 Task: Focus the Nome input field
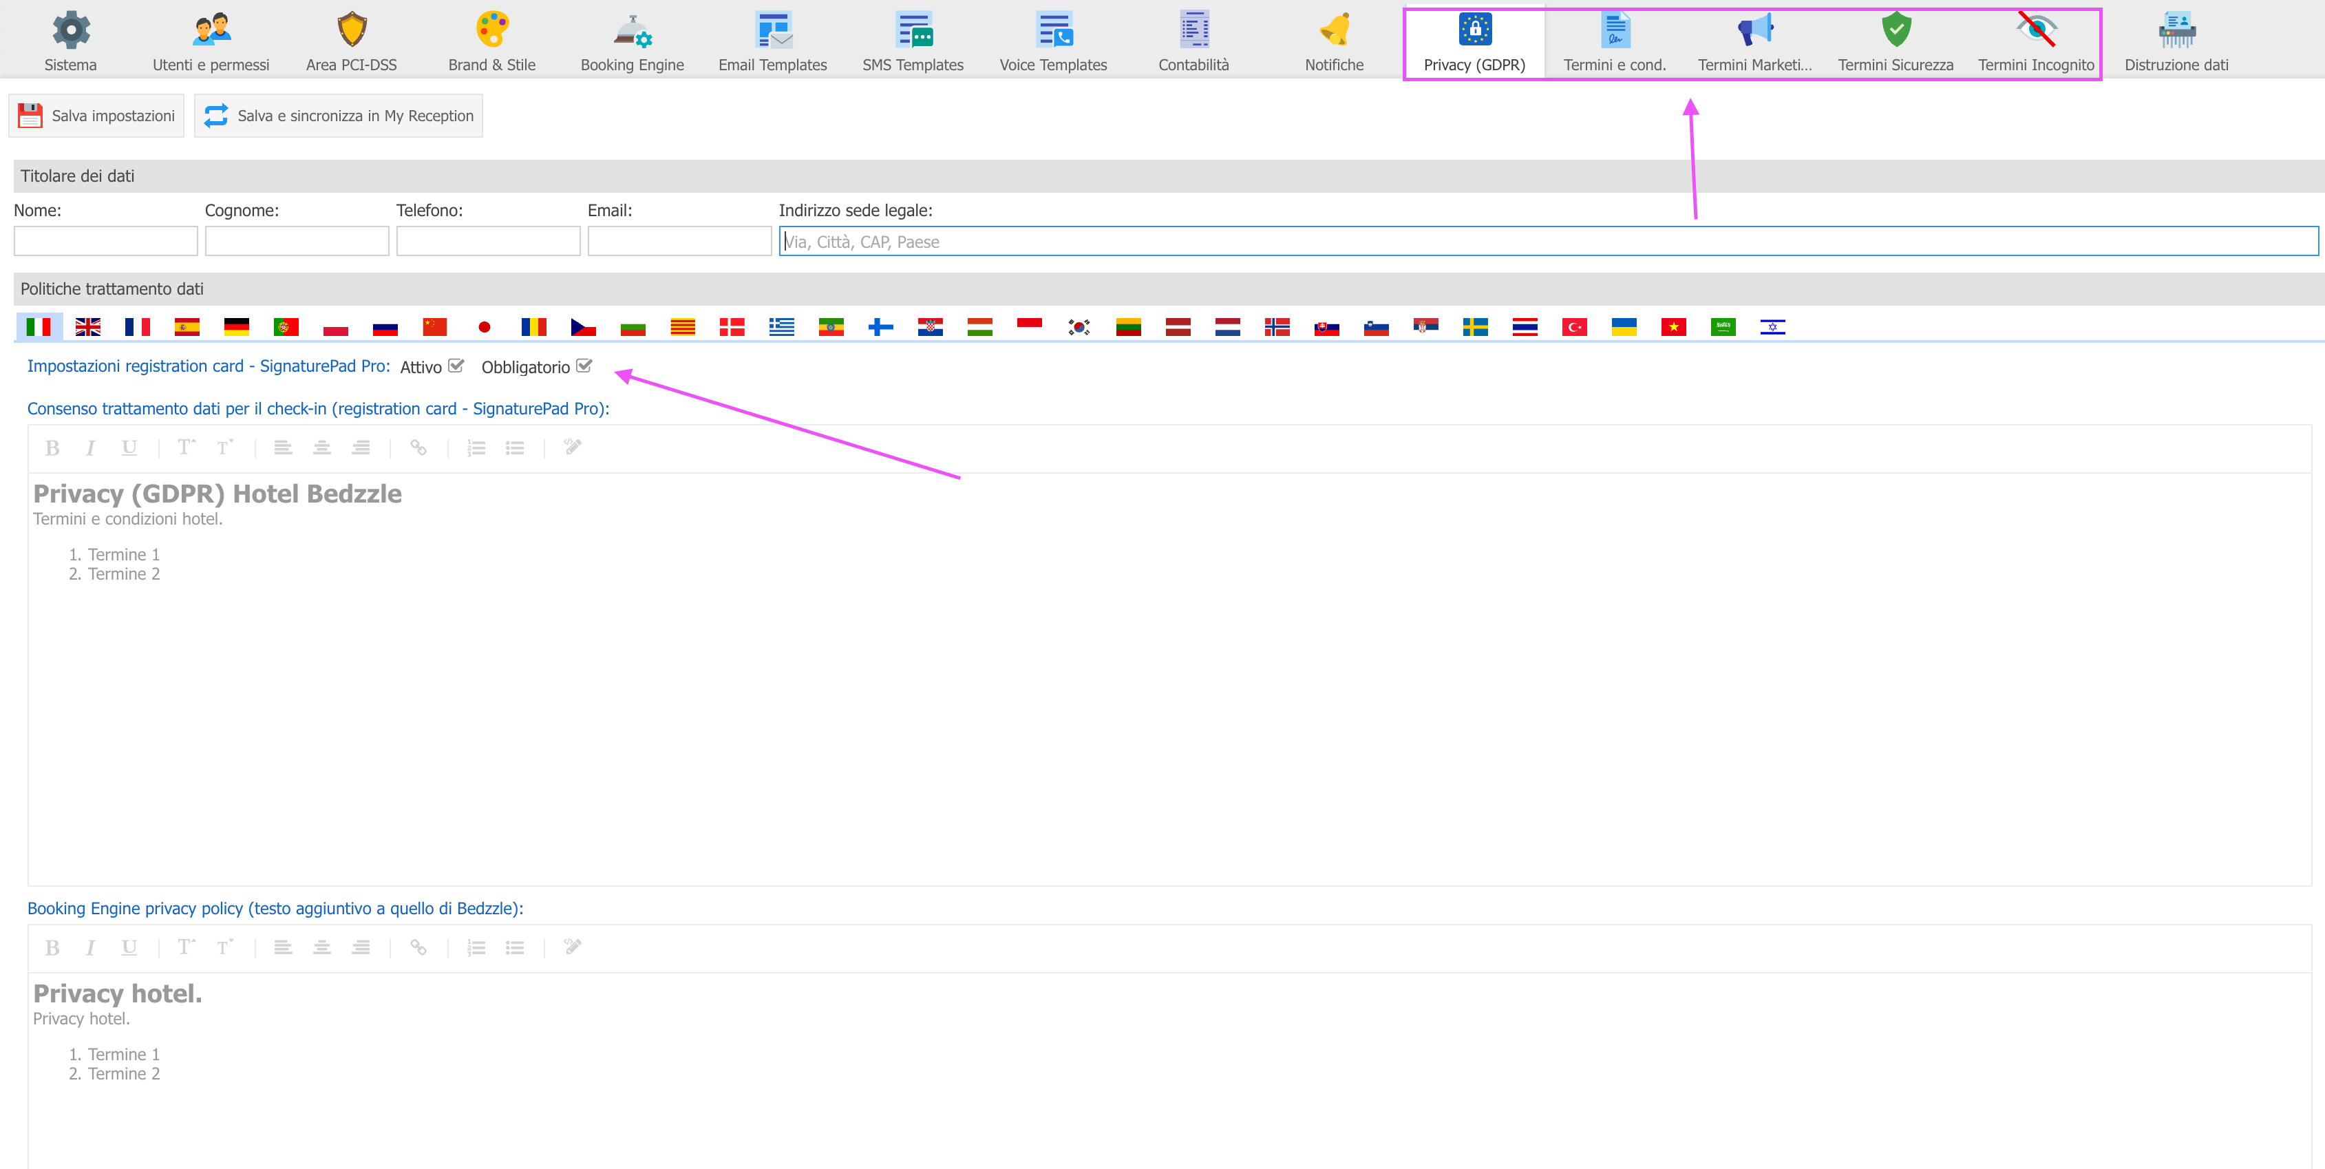point(105,241)
